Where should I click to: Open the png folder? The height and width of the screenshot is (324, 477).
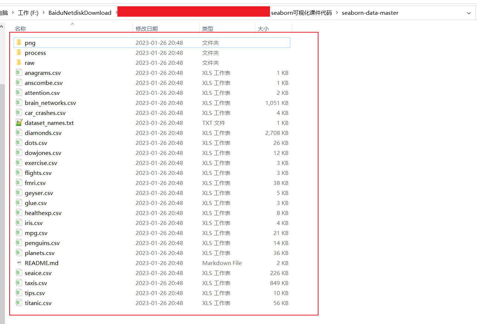pyautogui.click(x=31, y=42)
